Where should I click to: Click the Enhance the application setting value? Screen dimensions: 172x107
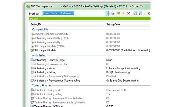[123, 68]
